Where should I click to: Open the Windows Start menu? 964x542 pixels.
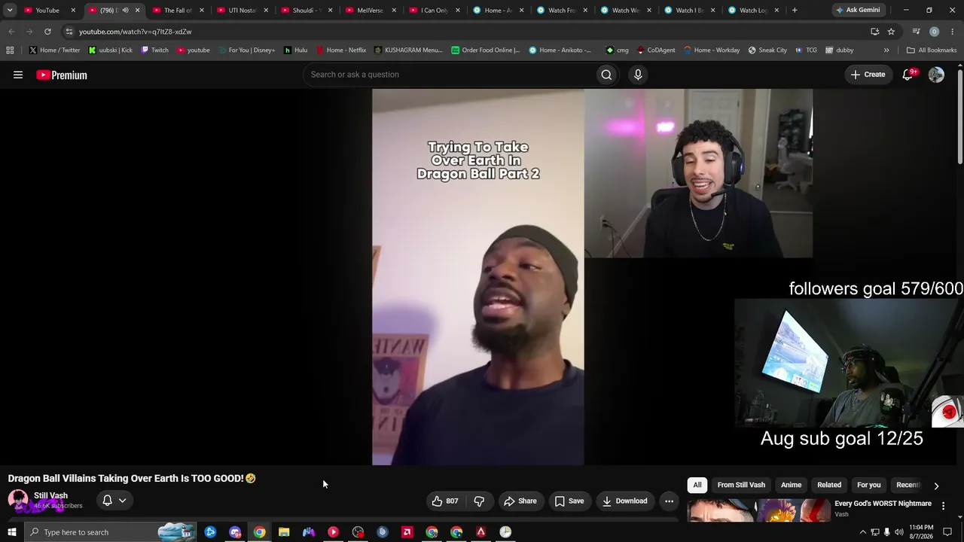tap(11, 532)
